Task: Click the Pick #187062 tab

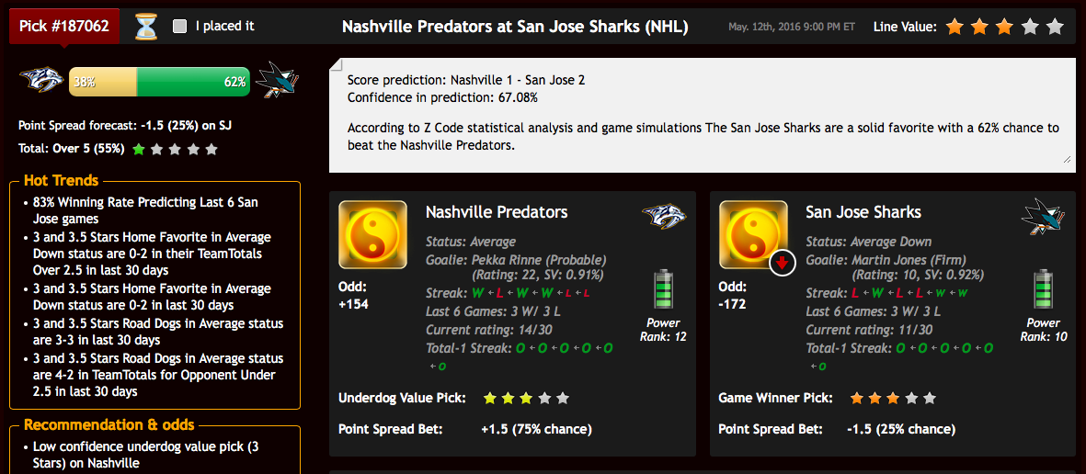Action: coord(64,27)
